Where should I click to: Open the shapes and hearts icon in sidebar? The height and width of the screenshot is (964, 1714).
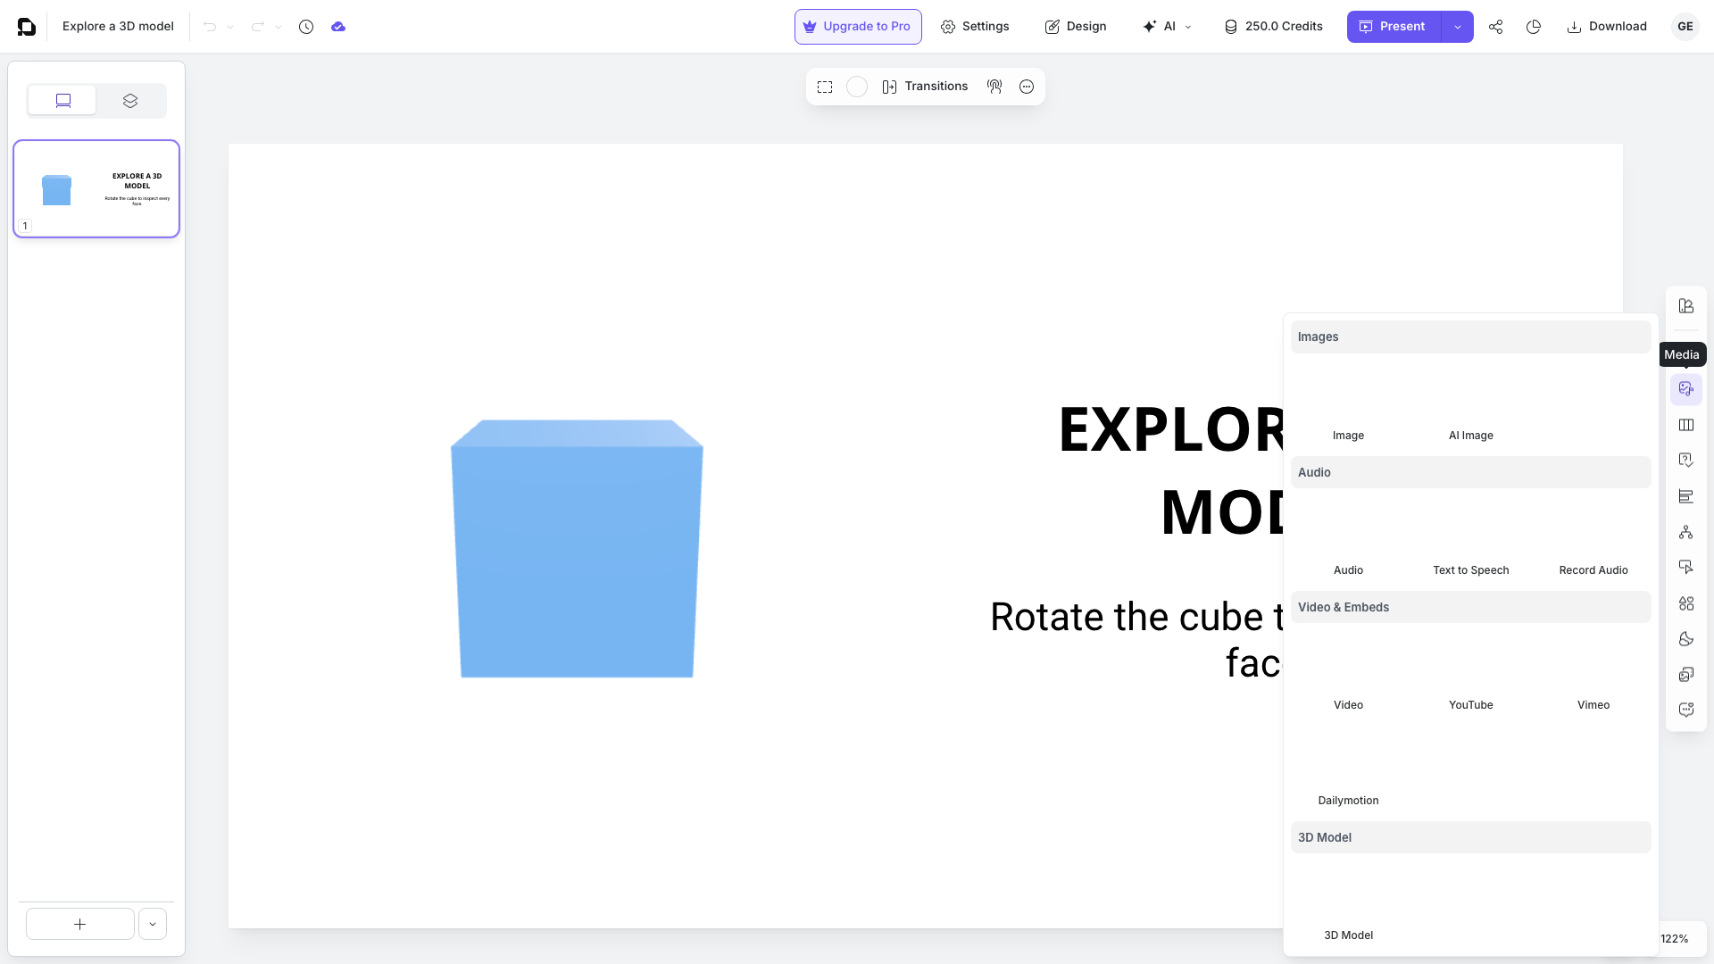point(1685,603)
